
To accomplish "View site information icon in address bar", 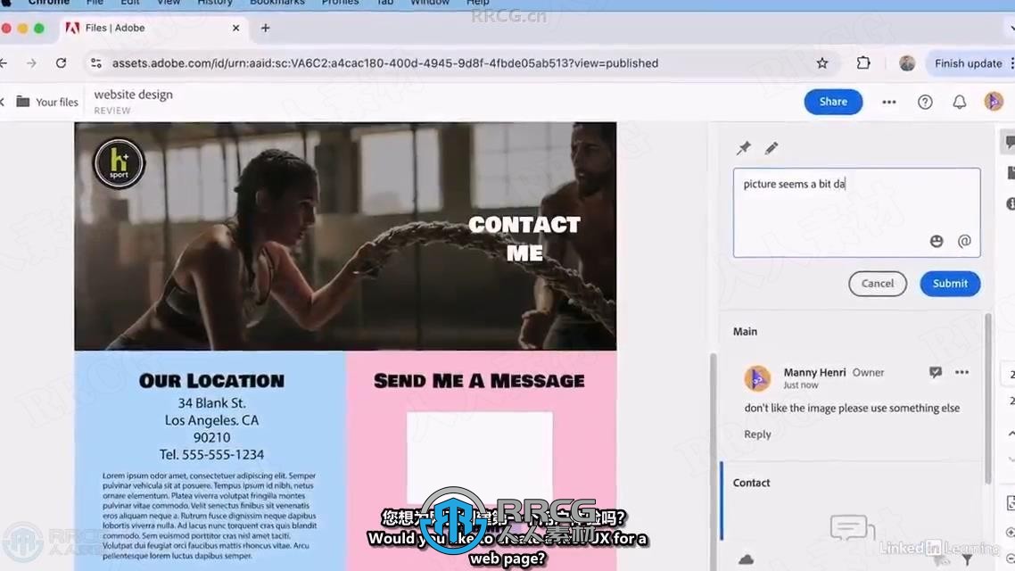I will (x=95, y=62).
